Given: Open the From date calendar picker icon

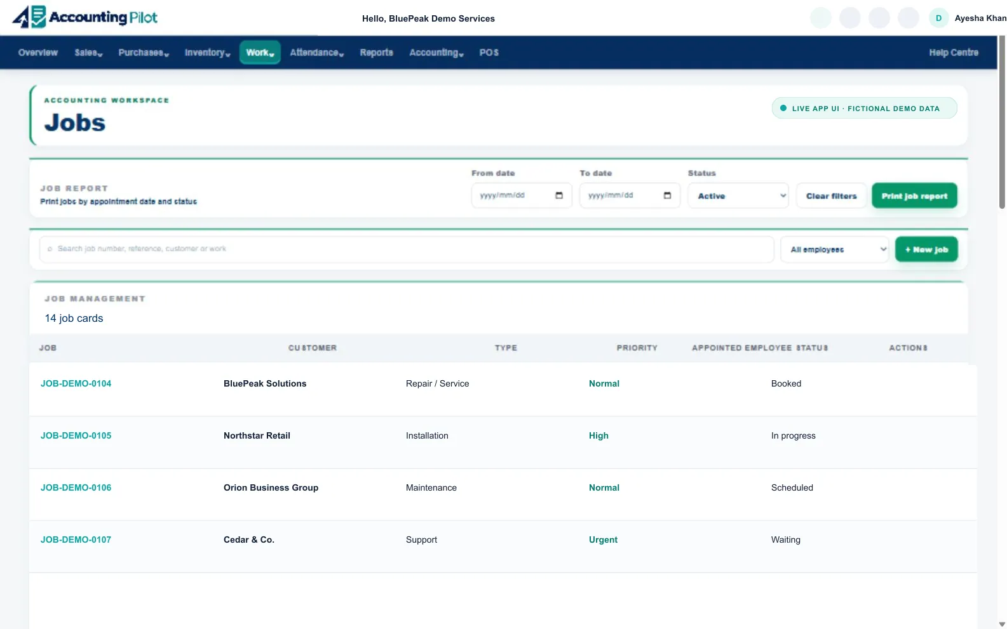Looking at the screenshot, I should coord(559,195).
